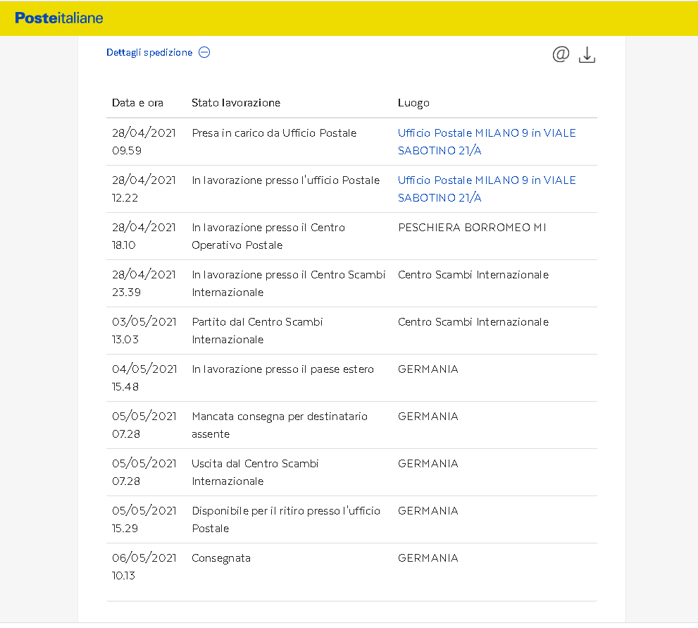
Task: Click the Dettagli spedizione label
Action: coord(149,52)
